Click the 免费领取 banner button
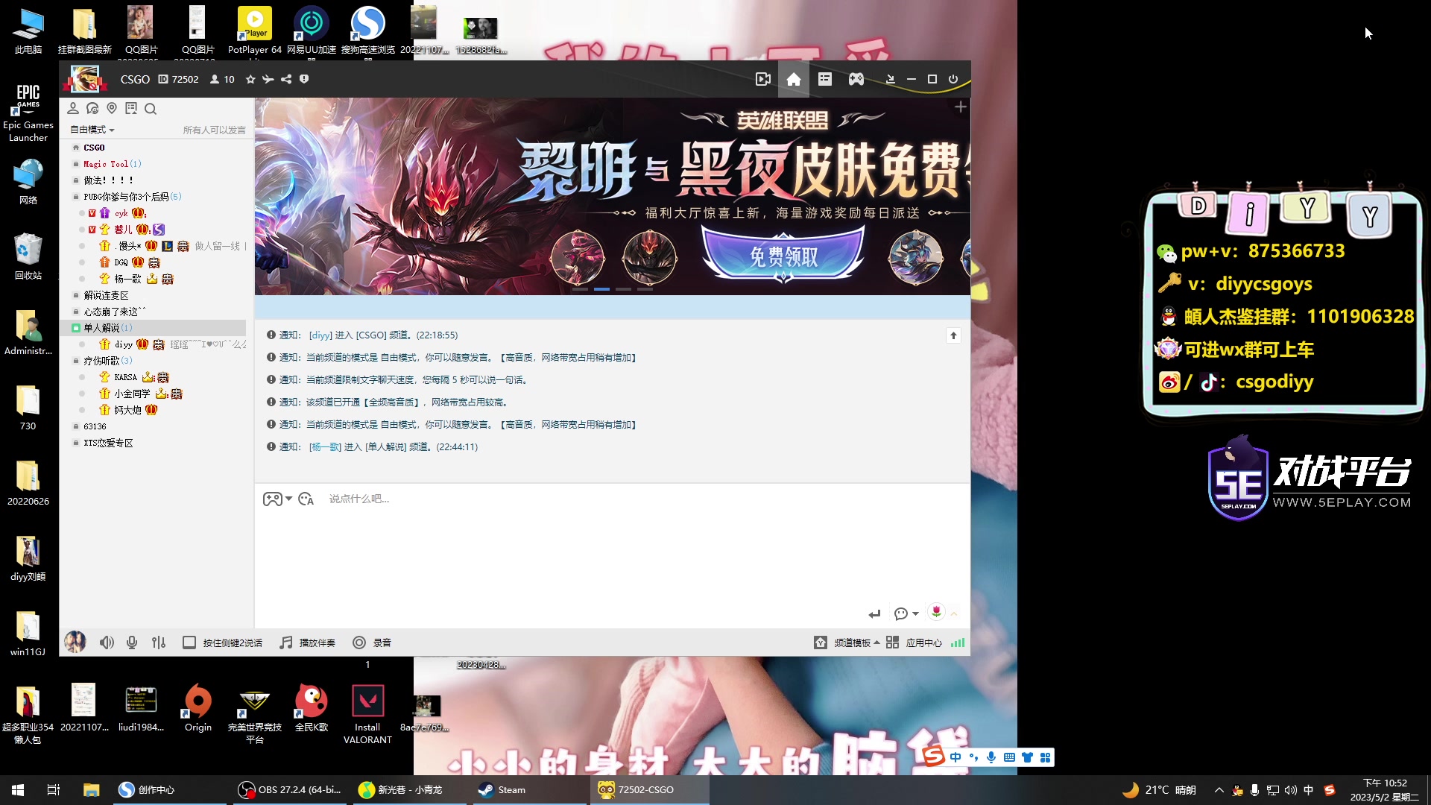The height and width of the screenshot is (805, 1431). pos(783,256)
